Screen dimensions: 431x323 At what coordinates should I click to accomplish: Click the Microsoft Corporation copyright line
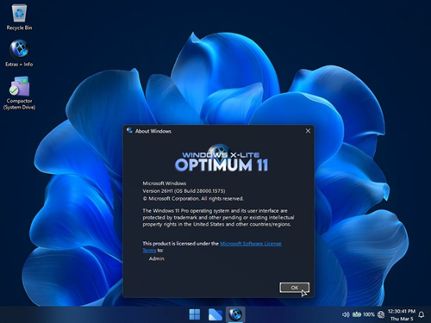[193, 199]
